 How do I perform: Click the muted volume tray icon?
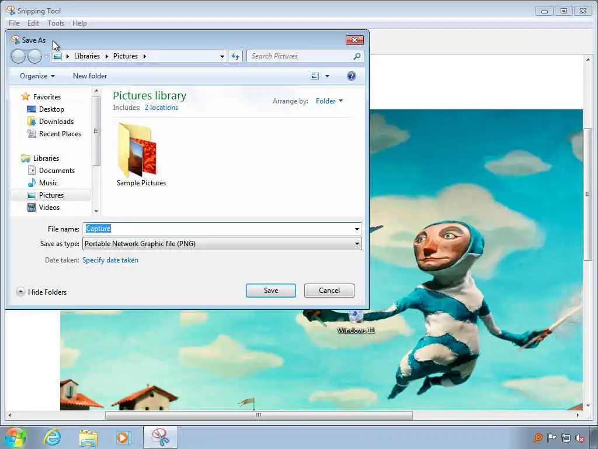click(x=580, y=438)
